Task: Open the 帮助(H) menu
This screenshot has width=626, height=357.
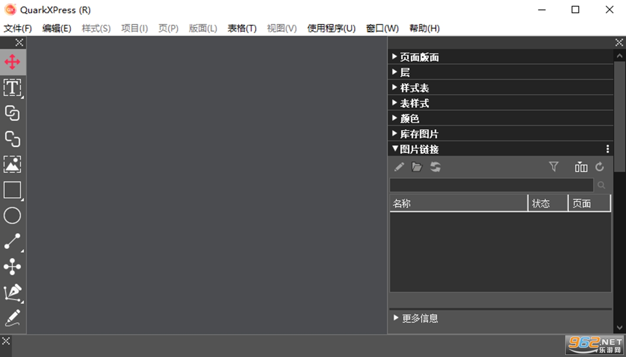Action: [x=425, y=29]
